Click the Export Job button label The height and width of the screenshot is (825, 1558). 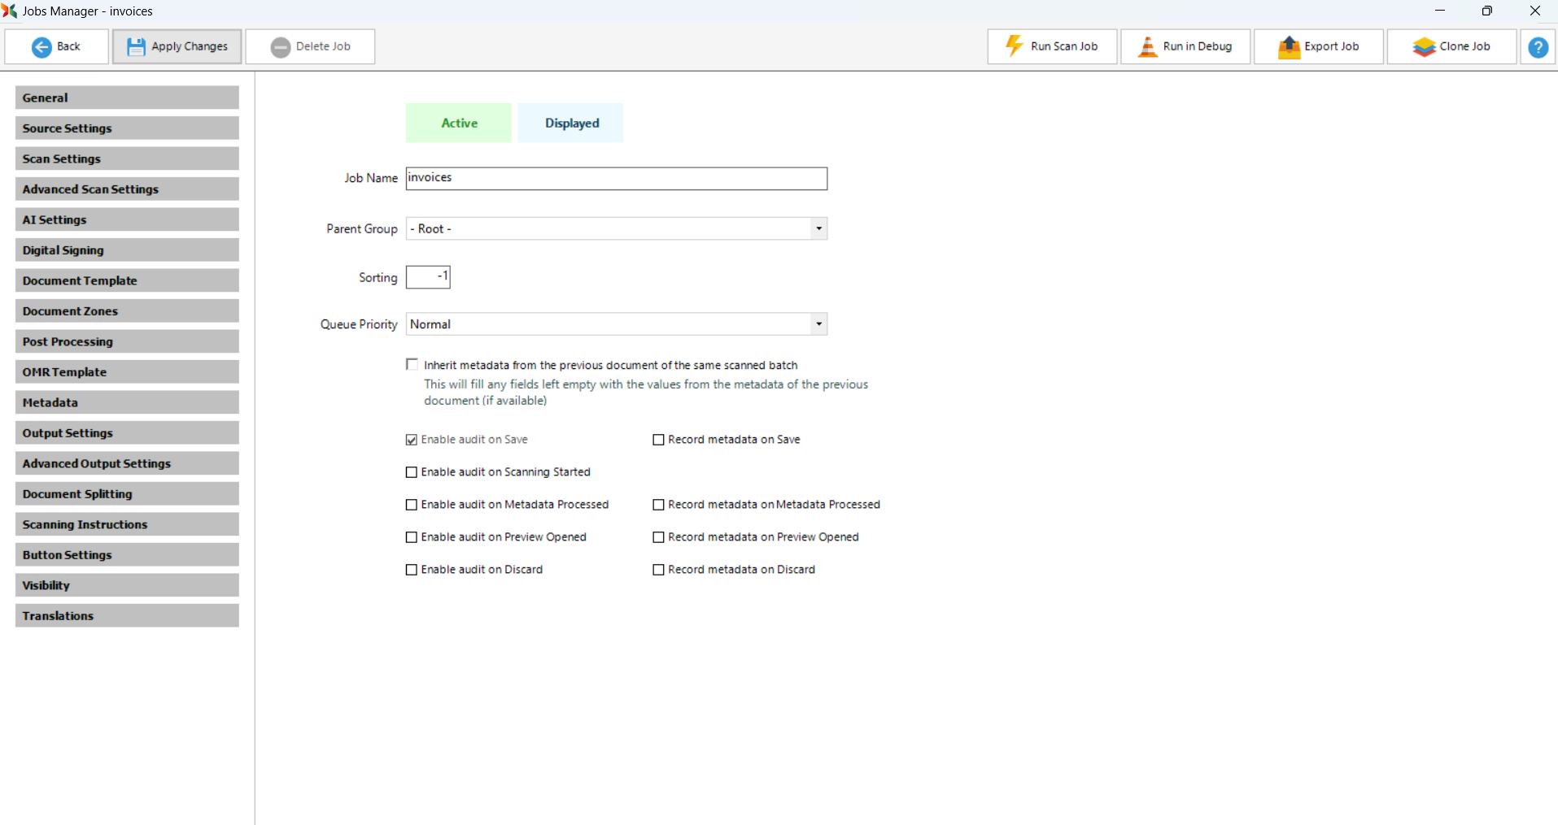(x=1332, y=46)
